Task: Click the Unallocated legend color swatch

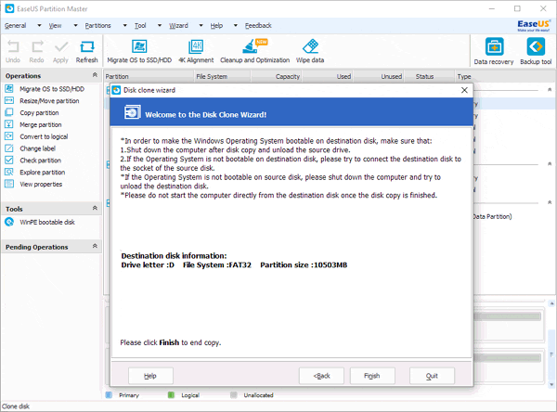Action: click(x=233, y=395)
